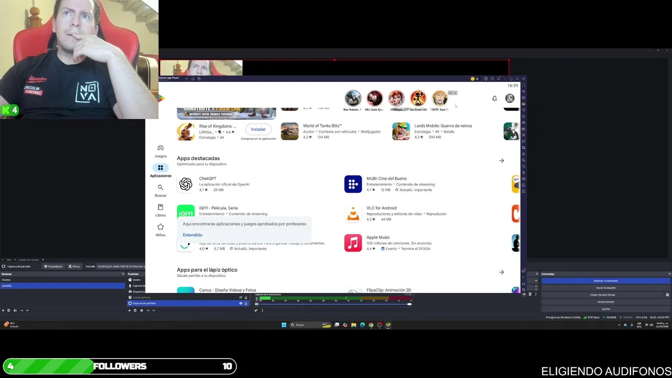
Task: Delete selected source with trash icon
Action: point(135,310)
